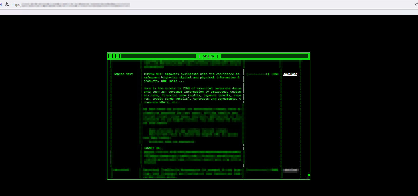This screenshot has width=418, height=196.
Task: Click the "Here is the access to 12GB" paragraph
Action: [192, 95]
